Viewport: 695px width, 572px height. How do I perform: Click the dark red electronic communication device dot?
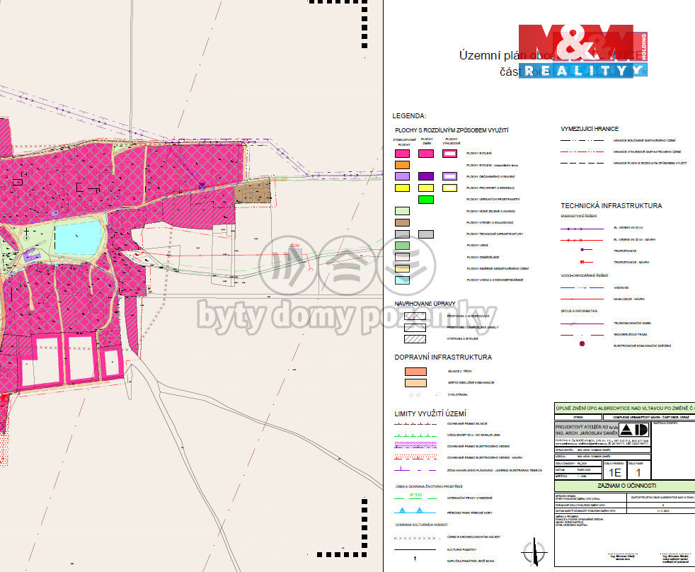tap(582, 345)
